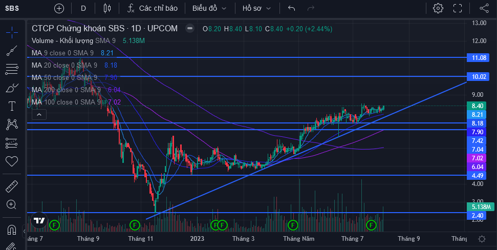Change the candlestick chart style
The height and width of the screenshot is (250, 497).
(x=107, y=8)
